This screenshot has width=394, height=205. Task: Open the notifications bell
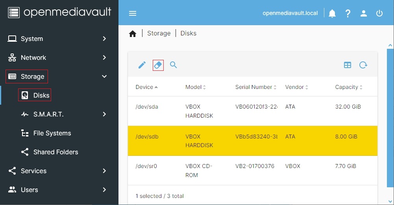[x=332, y=13]
